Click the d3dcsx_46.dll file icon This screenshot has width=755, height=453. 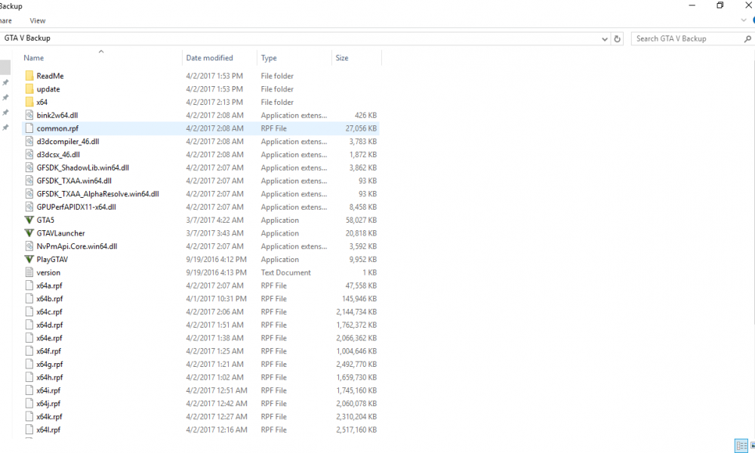[x=29, y=154]
